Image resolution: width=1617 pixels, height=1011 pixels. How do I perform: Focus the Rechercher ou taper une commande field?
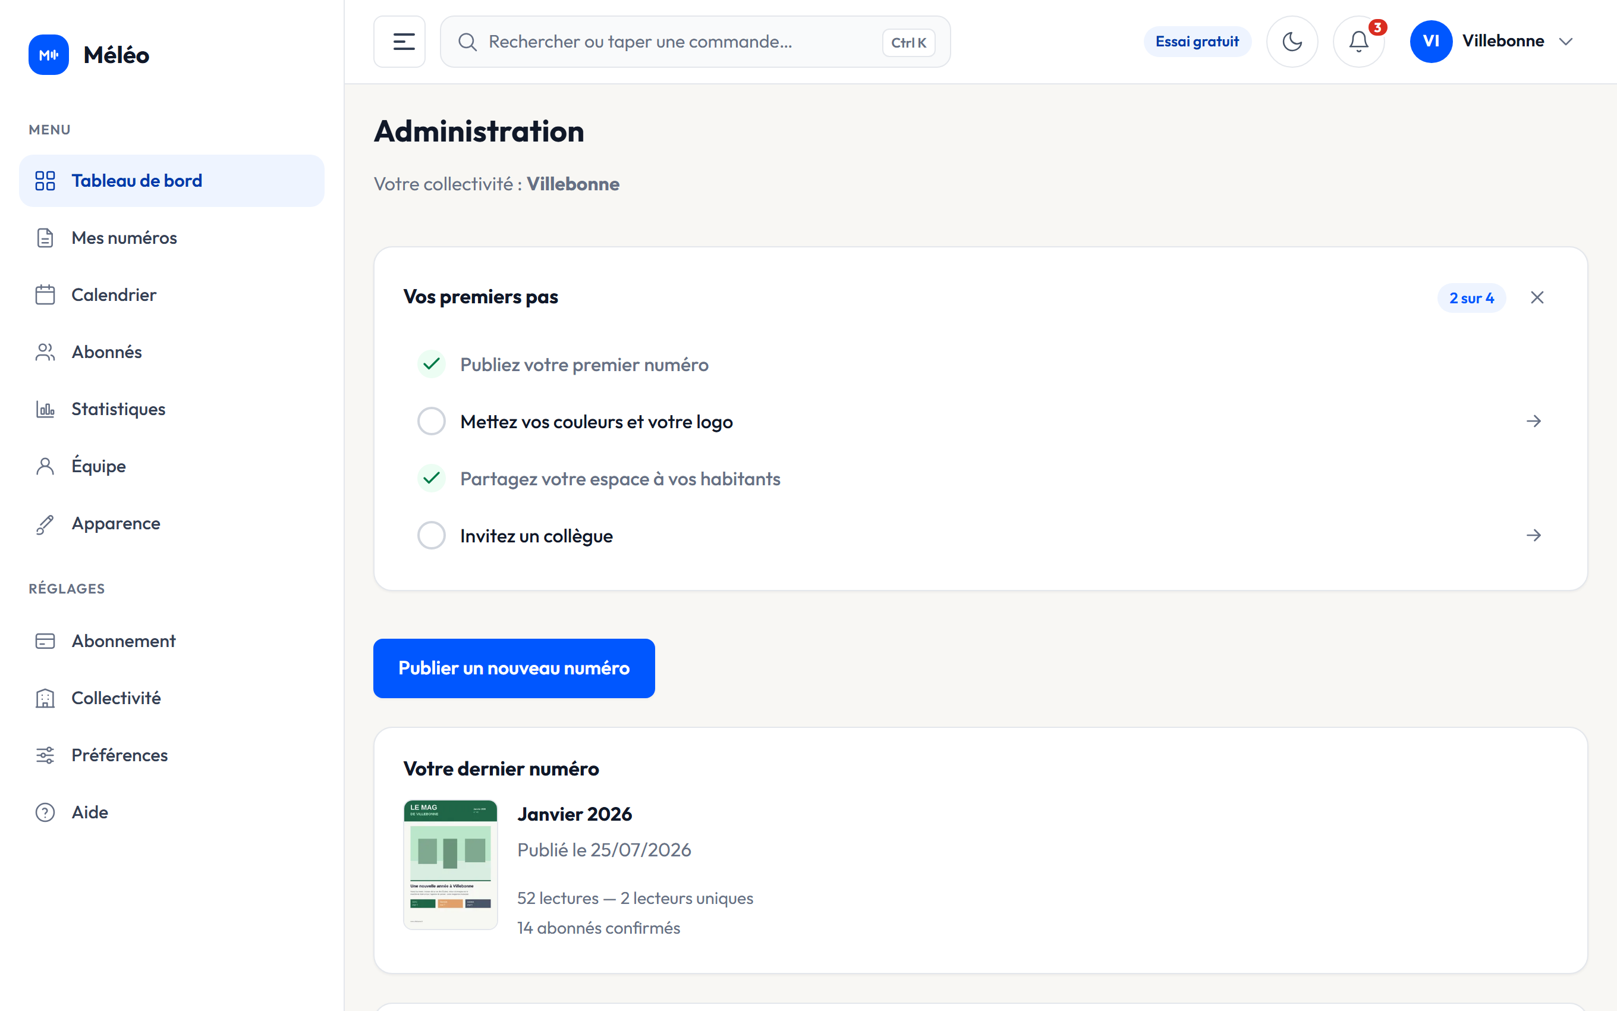pos(695,42)
